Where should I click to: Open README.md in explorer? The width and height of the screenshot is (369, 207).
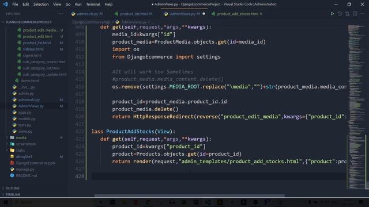(26, 175)
